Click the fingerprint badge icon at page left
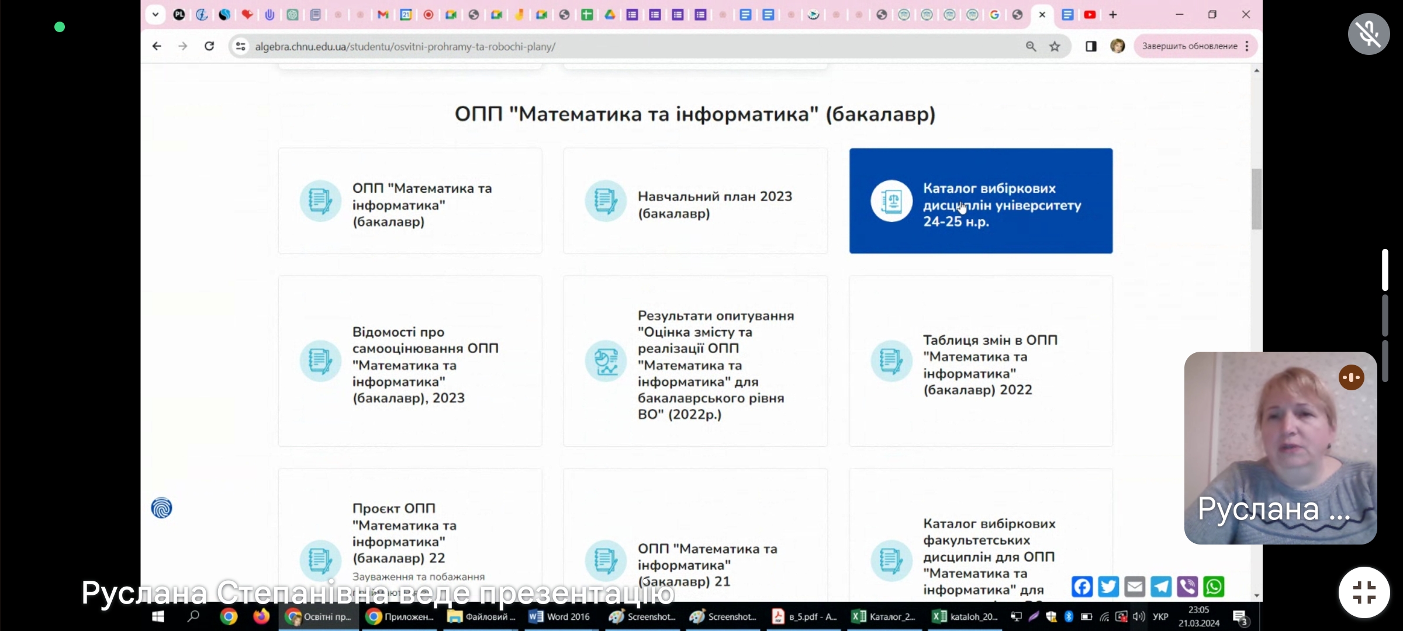Image resolution: width=1403 pixels, height=631 pixels. point(161,508)
